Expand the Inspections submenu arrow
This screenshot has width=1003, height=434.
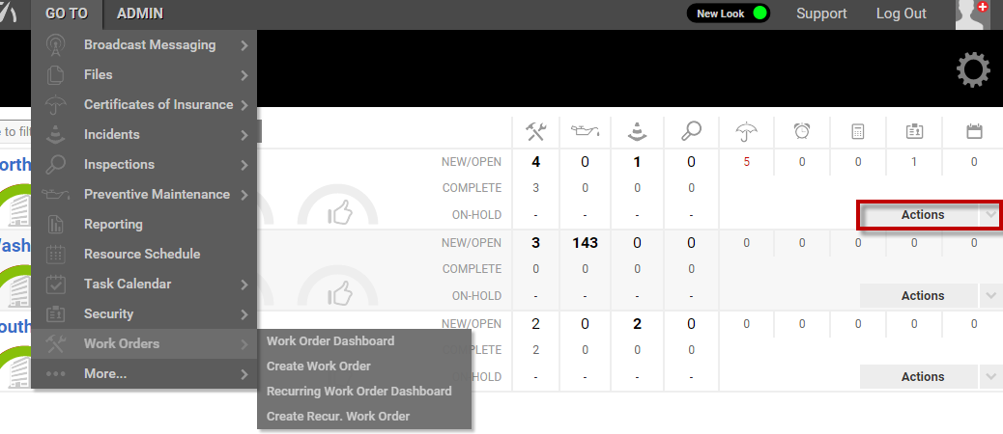click(244, 165)
